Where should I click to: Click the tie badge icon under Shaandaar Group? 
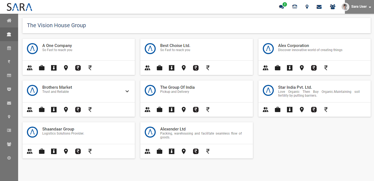coord(54,151)
